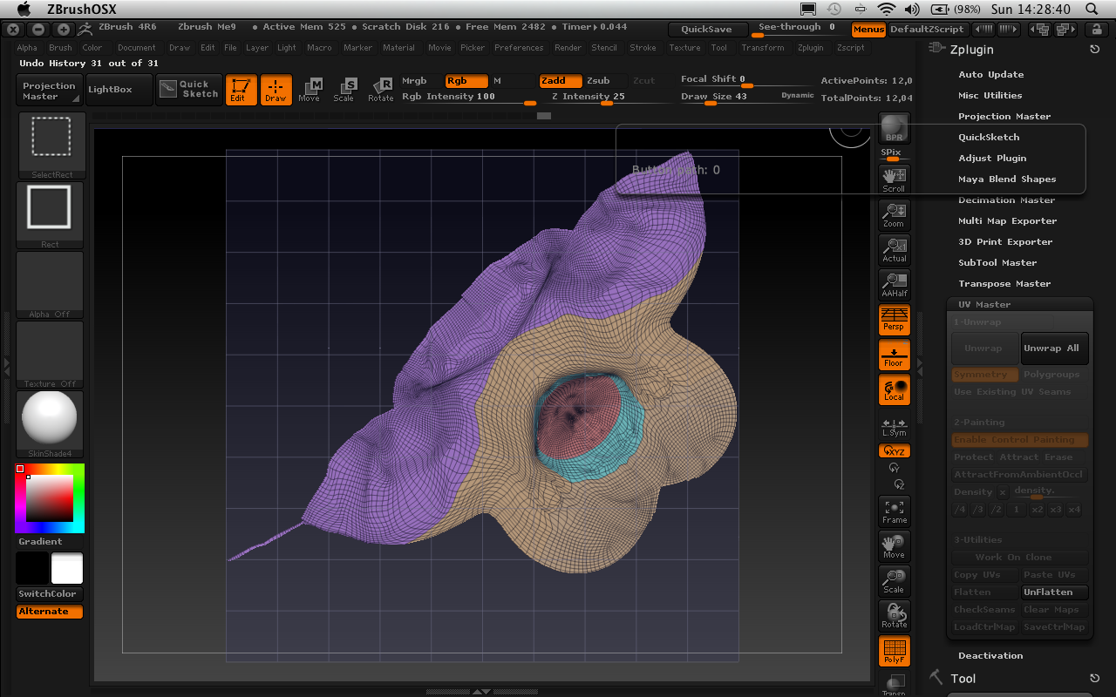Click the Spotlight search icon in menu bar

pos(1092,9)
